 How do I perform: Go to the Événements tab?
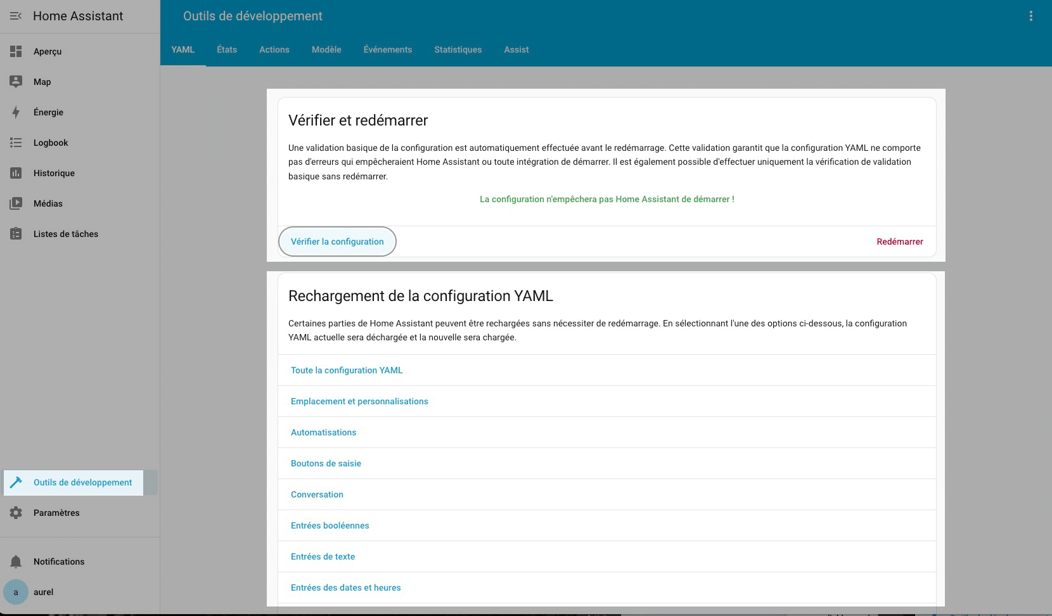click(388, 49)
